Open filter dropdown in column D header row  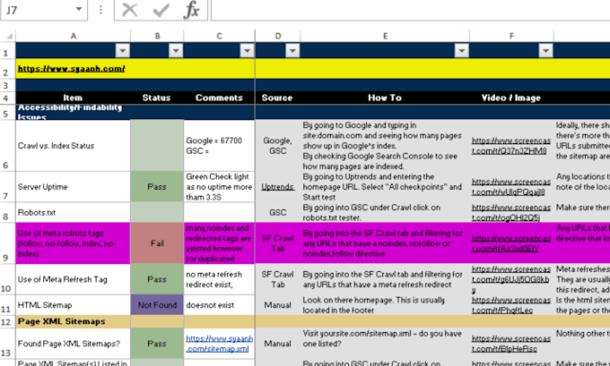(292, 50)
